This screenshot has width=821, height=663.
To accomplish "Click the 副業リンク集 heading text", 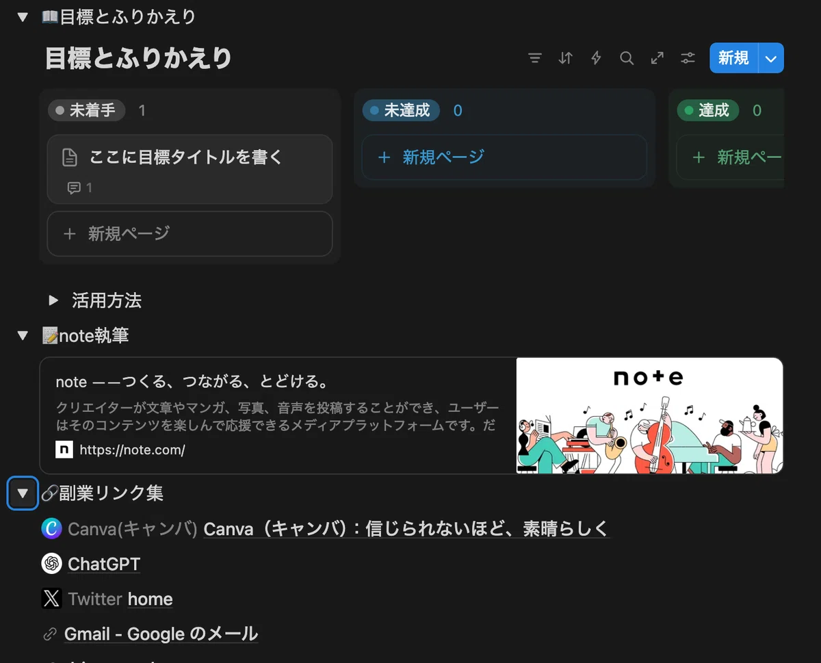I will 111,493.
